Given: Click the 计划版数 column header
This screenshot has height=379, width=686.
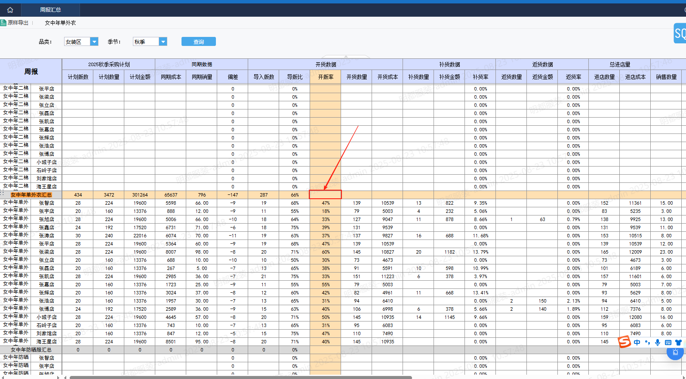Looking at the screenshot, I should click(78, 77).
